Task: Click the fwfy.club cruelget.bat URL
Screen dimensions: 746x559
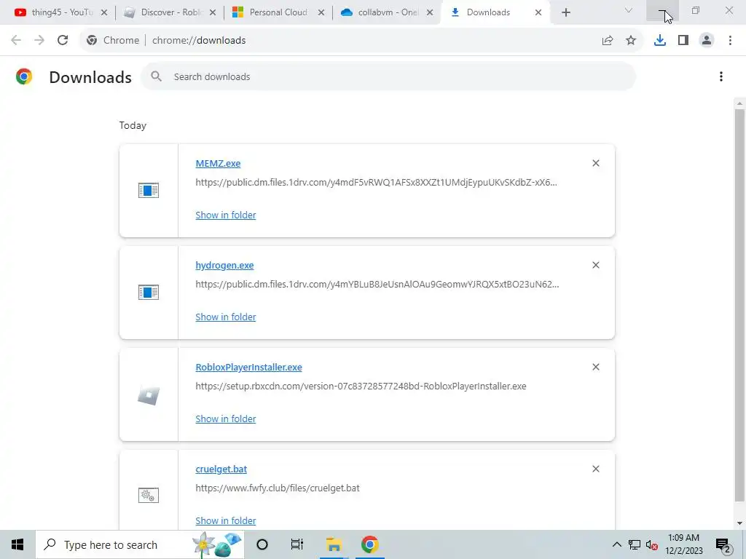Action: pyautogui.click(x=278, y=488)
